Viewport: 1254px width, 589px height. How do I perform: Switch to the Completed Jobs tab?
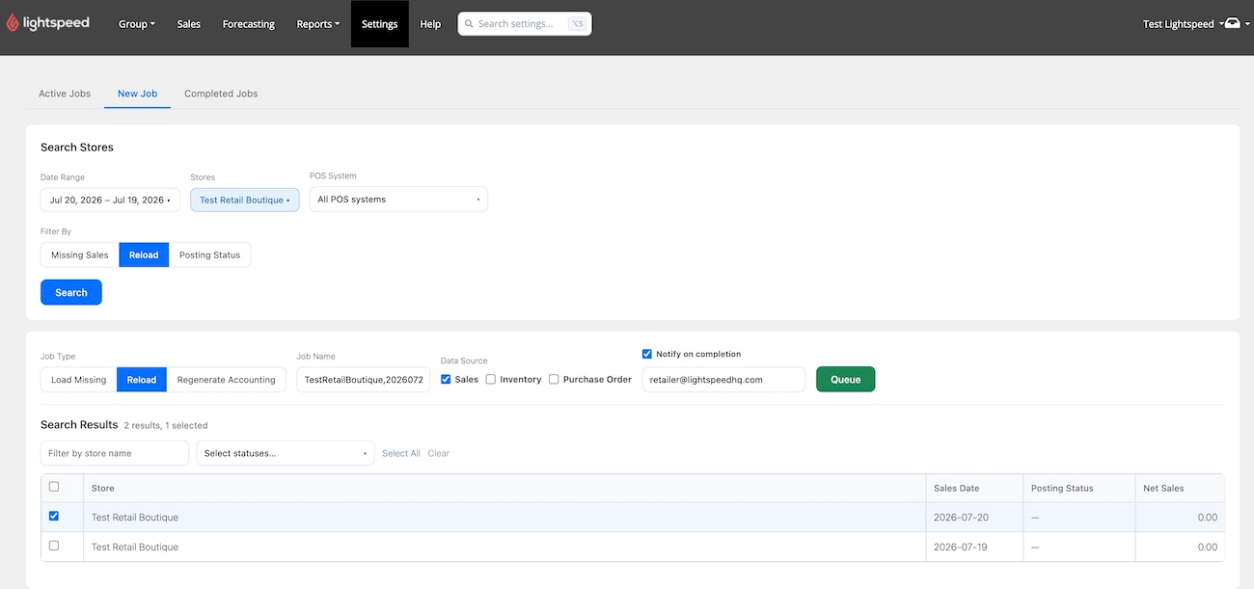[x=221, y=94]
